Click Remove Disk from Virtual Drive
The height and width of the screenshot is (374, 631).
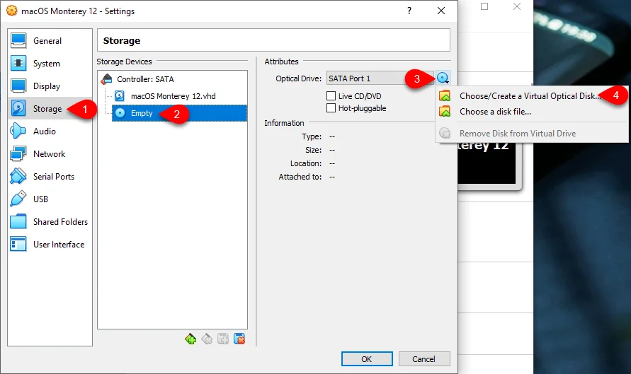pyautogui.click(x=532, y=134)
